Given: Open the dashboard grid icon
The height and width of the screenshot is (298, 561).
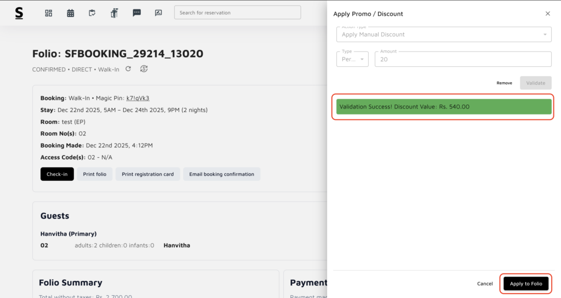Looking at the screenshot, I should [x=48, y=13].
